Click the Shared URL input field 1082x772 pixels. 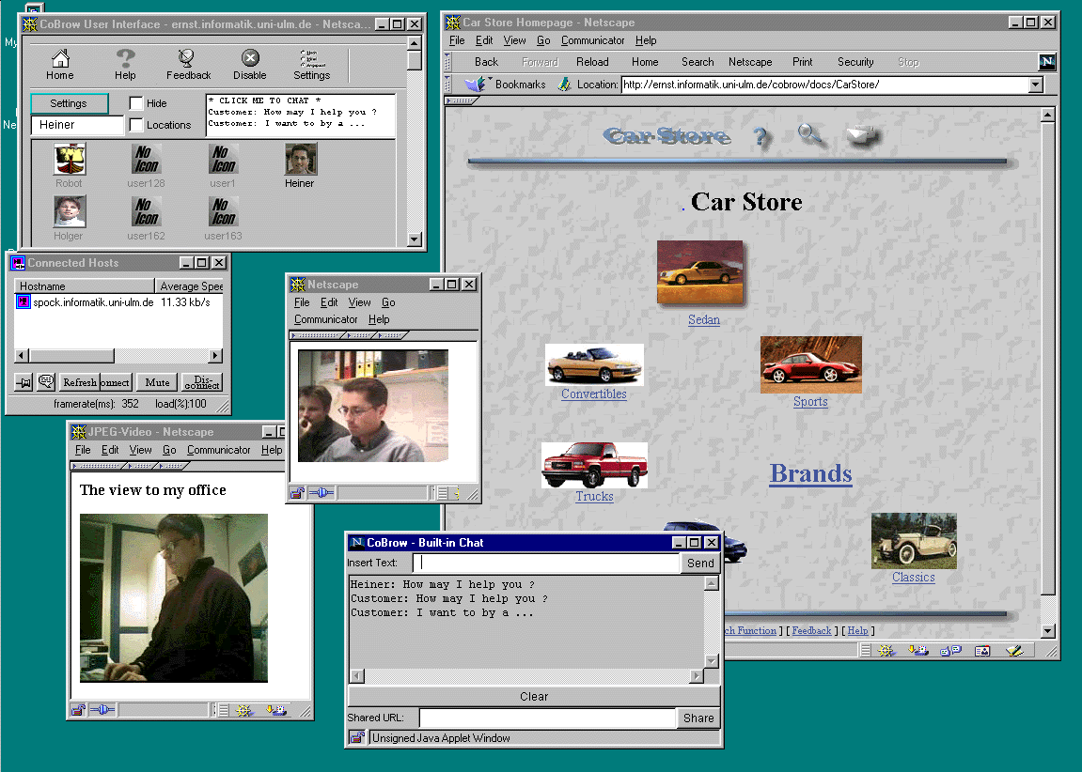tap(548, 718)
